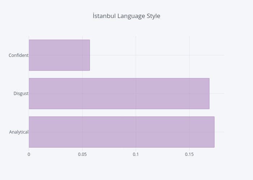The width and height of the screenshot is (253, 180).
Task: Click horizontal gridline right of Disgust bar
Action: pos(217,94)
